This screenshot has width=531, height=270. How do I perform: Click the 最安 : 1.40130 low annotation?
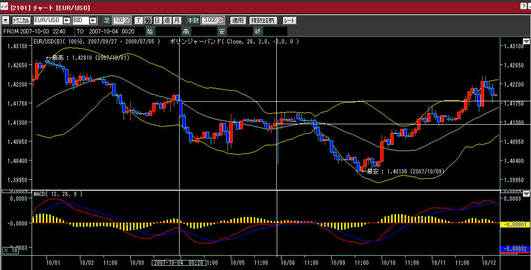(402, 172)
